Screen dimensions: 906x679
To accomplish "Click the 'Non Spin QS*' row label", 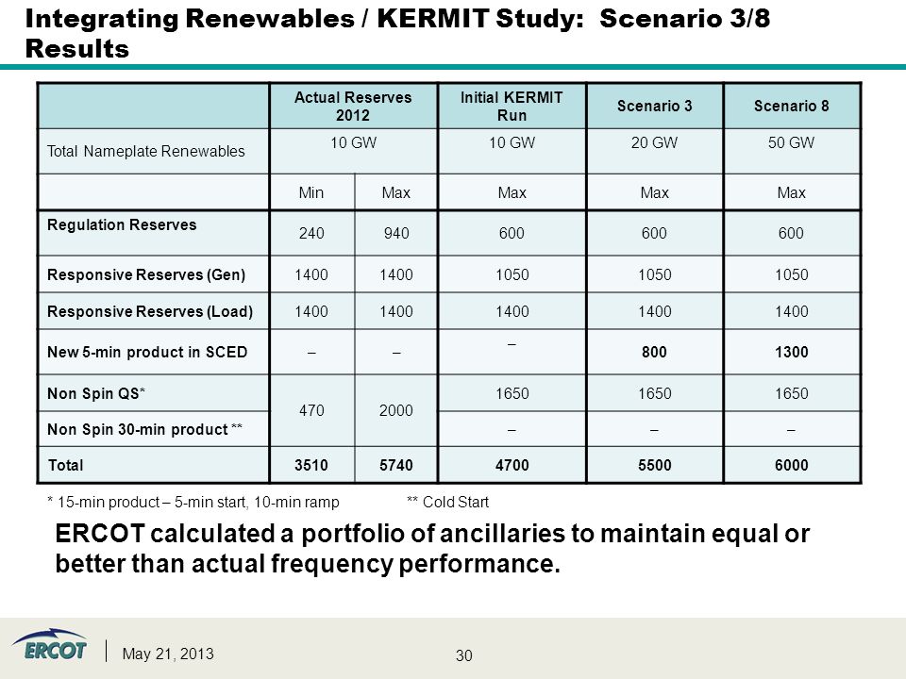I will pos(96,394).
